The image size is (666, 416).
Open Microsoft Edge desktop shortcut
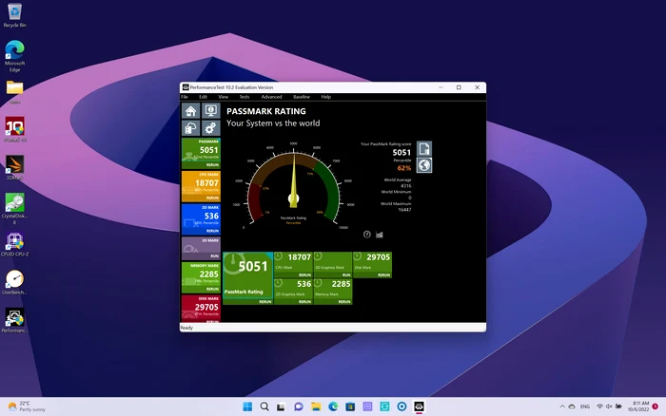tap(15, 56)
